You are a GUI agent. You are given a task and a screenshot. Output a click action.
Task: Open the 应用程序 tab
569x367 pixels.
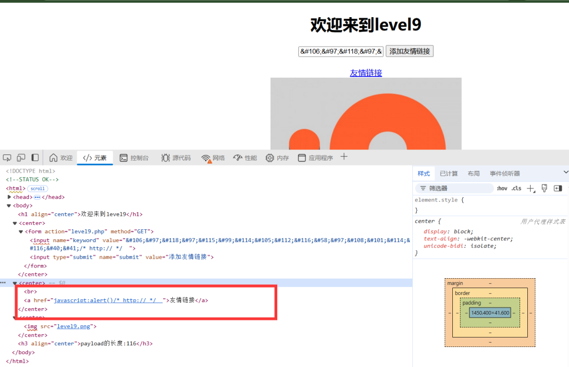316,158
